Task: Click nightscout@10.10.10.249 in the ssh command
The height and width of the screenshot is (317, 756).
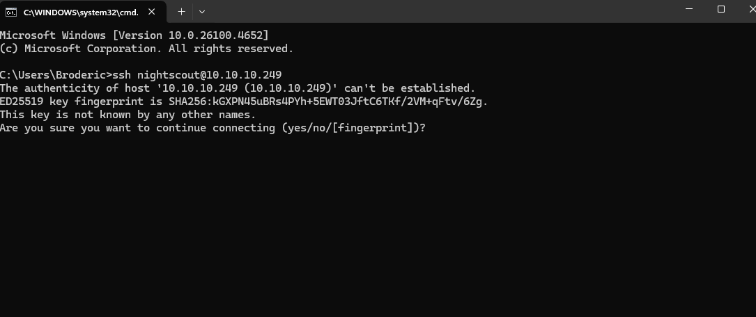Action: [209, 75]
